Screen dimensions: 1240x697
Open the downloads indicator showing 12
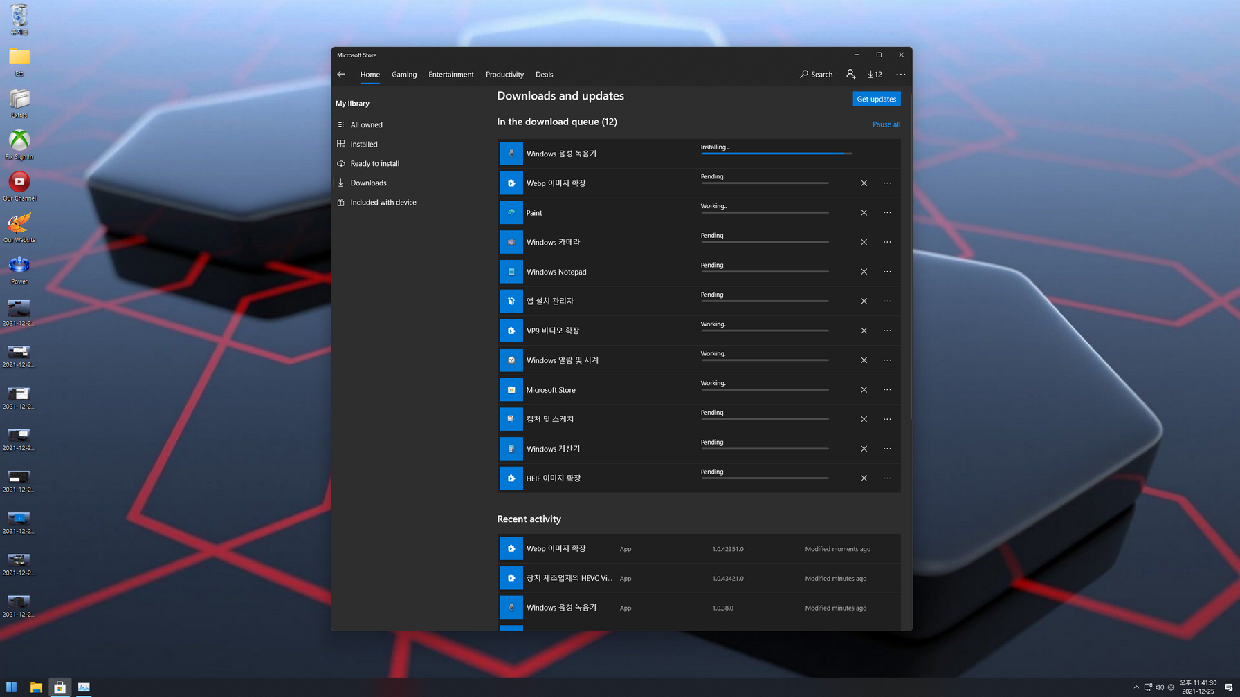(x=875, y=74)
